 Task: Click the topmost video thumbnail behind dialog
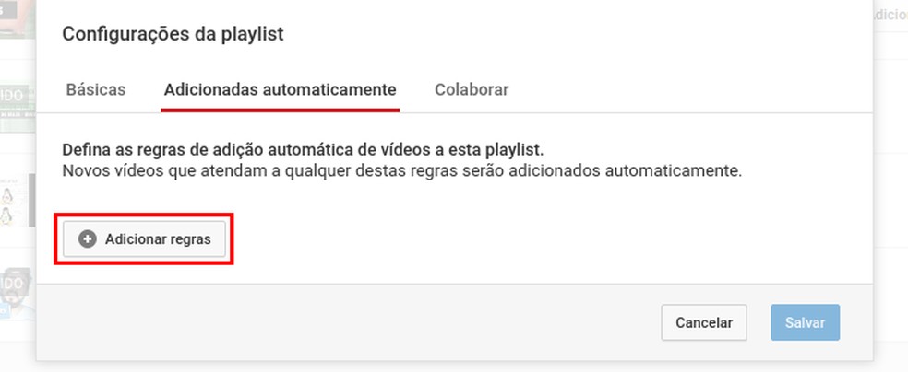(x=18, y=19)
